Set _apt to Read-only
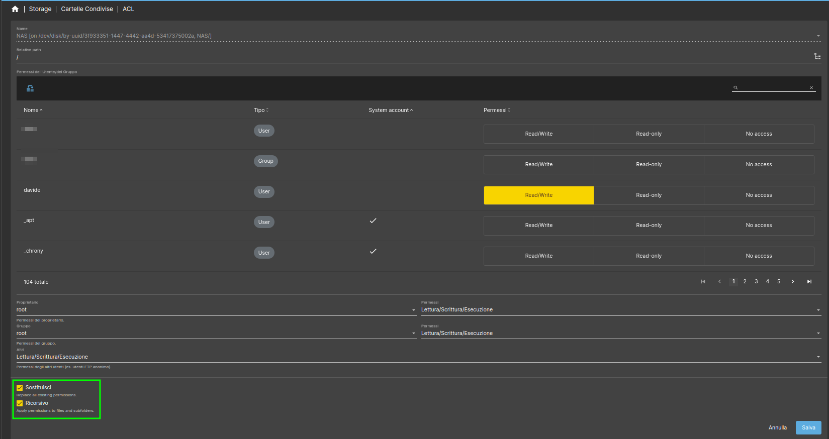The width and height of the screenshot is (829, 439). click(649, 226)
